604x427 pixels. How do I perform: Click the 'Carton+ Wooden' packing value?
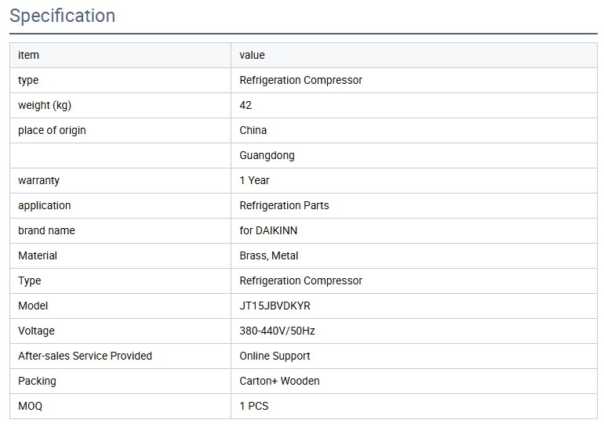(x=279, y=381)
